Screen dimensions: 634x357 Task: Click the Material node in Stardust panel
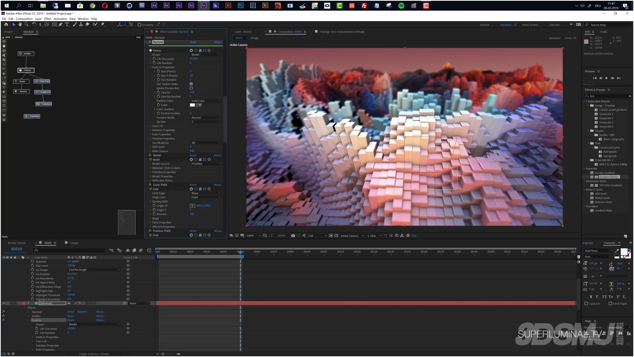coord(22,92)
